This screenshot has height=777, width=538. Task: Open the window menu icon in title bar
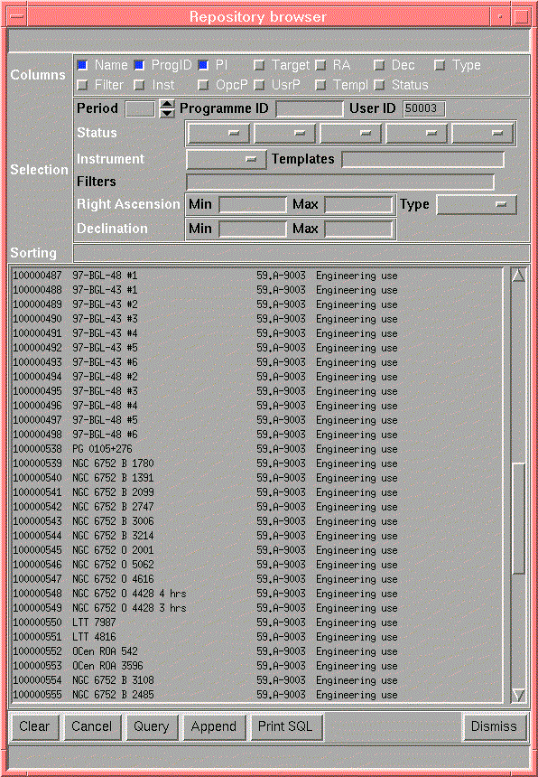point(16,16)
